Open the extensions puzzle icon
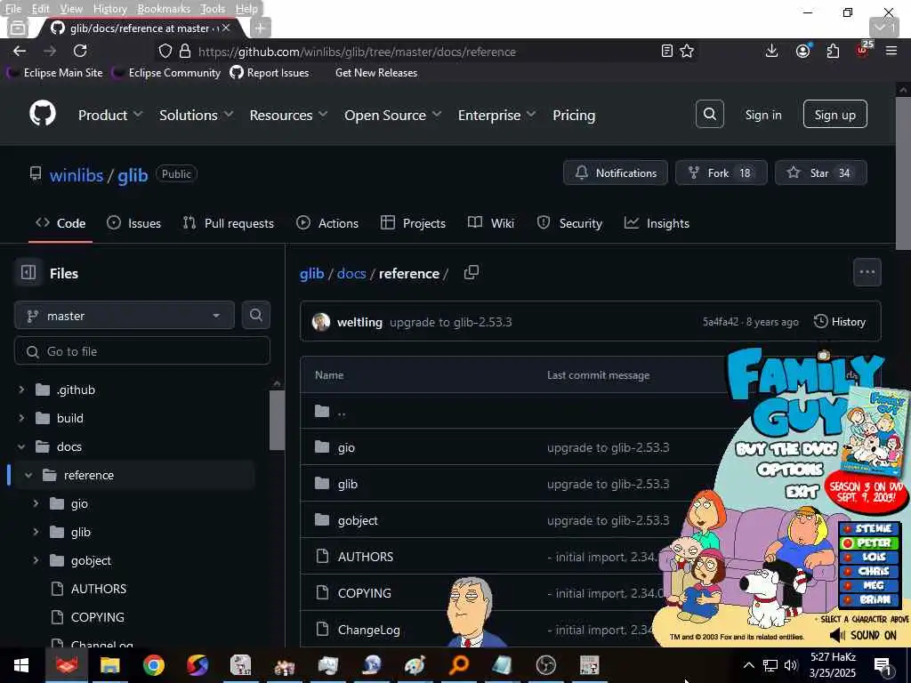Screen dimensions: 911x683 (x=833, y=51)
